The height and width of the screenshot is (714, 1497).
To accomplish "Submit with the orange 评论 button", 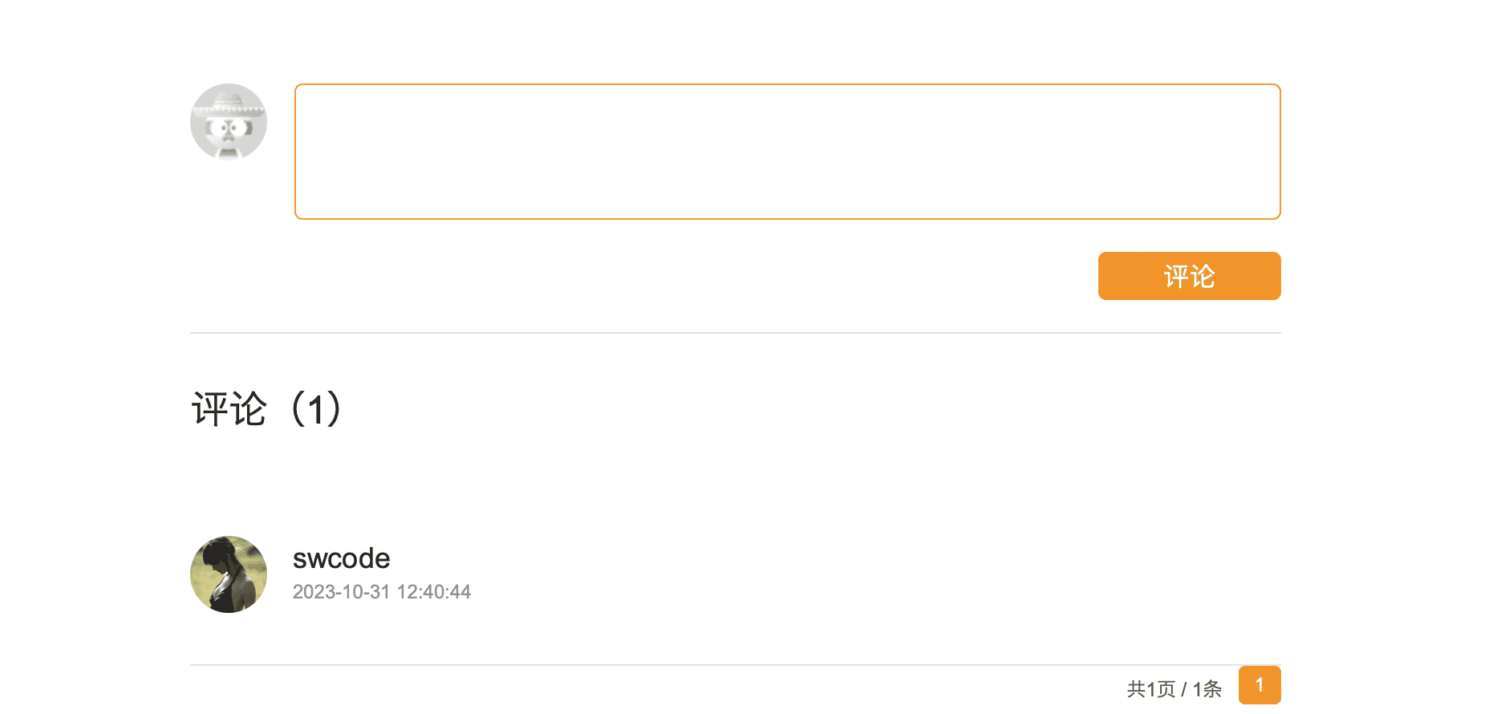I will coord(1189,276).
